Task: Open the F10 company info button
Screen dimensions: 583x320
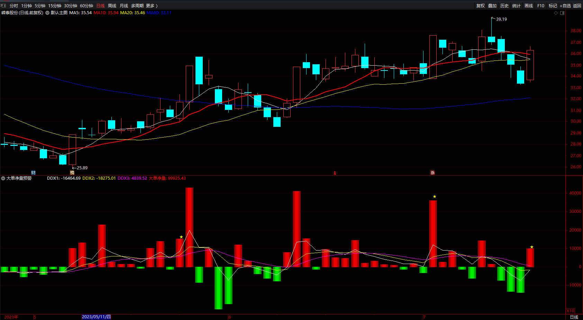Action: click(541, 6)
